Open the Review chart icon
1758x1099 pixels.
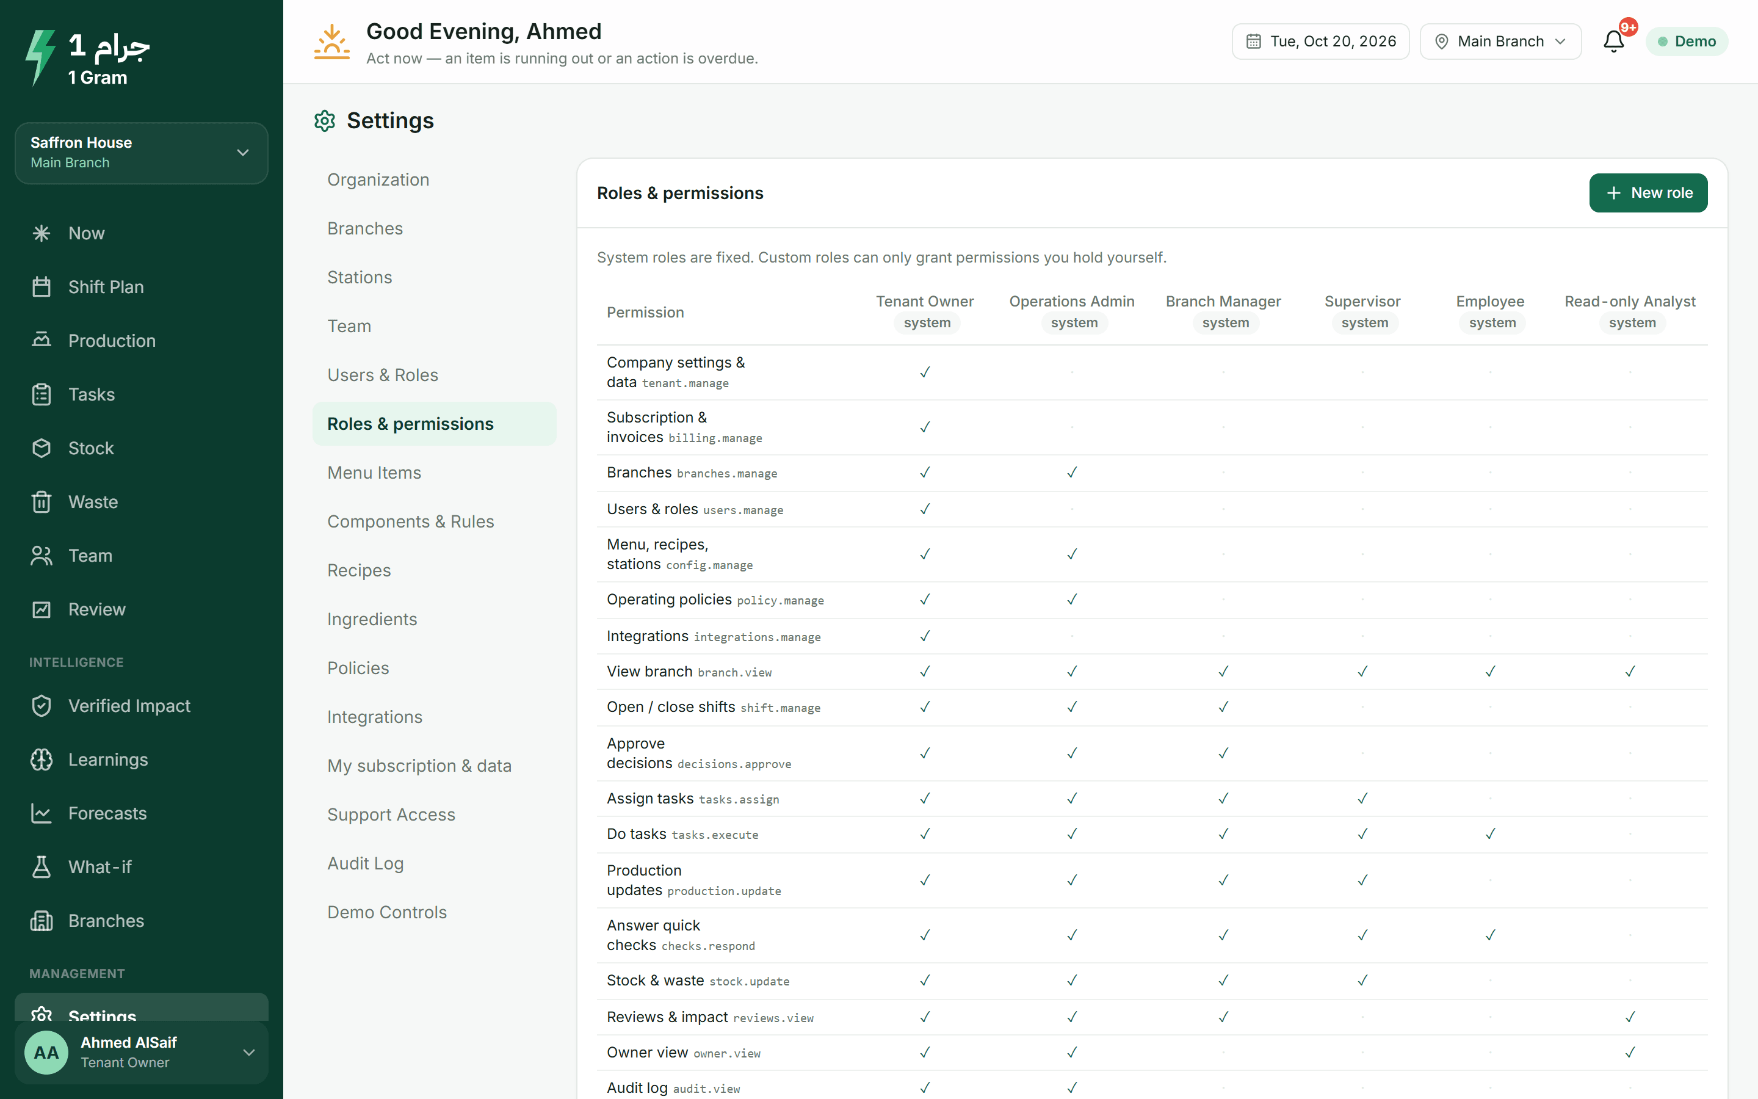pyautogui.click(x=42, y=610)
